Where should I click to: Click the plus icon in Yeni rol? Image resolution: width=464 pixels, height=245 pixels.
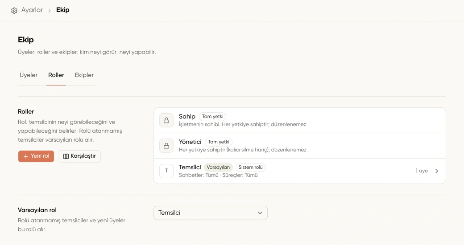pyautogui.click(x=26, y=156)
